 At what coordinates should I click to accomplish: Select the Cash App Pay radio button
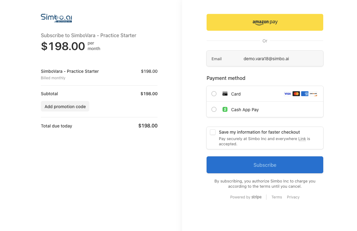[214, 109]
